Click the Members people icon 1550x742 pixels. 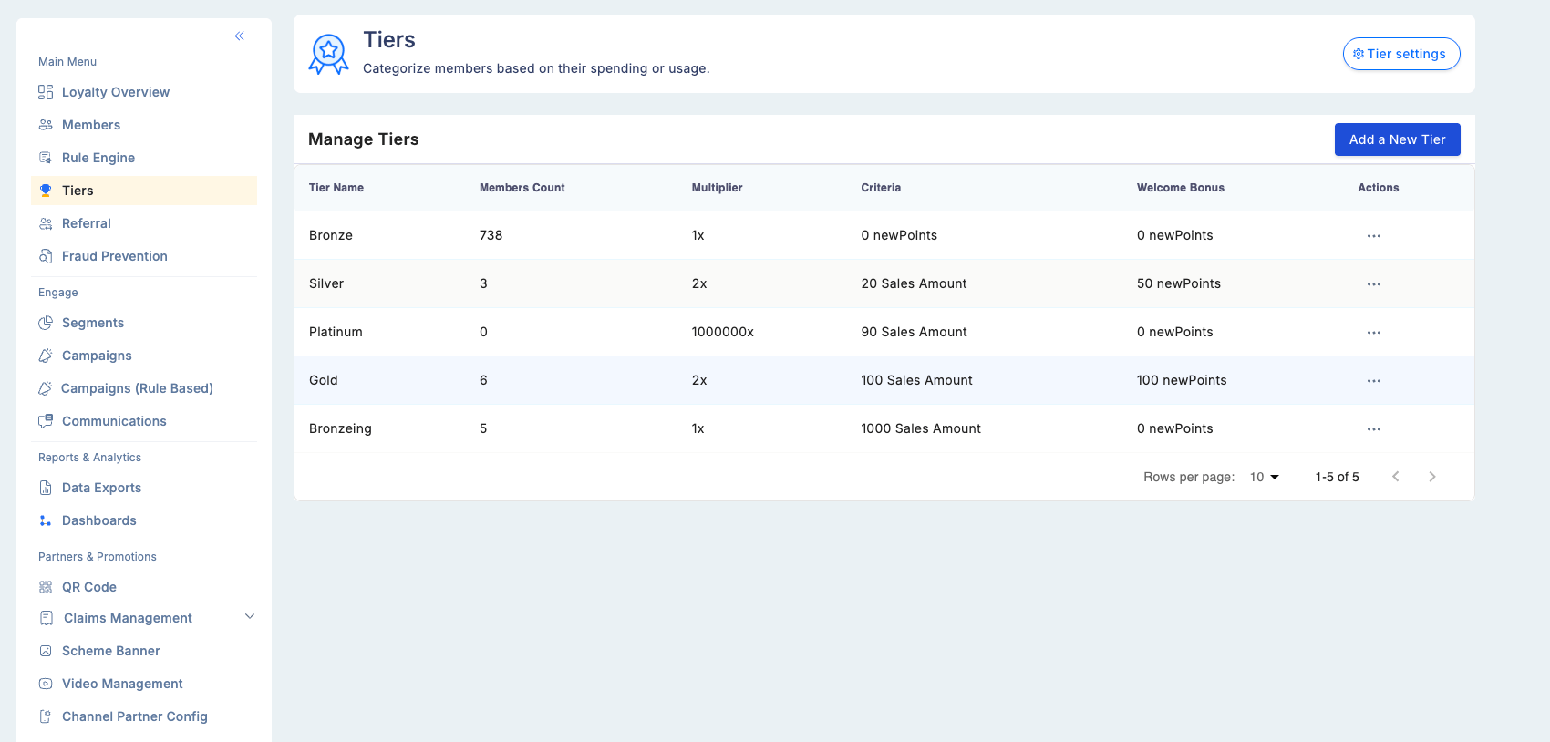tap(46, 125)
